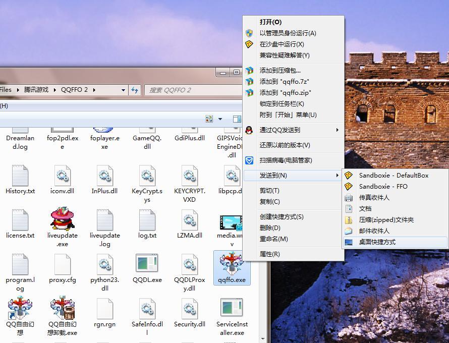
Task: Select the QQ自由幻想 shortcut icon
Action: [20, 308]
